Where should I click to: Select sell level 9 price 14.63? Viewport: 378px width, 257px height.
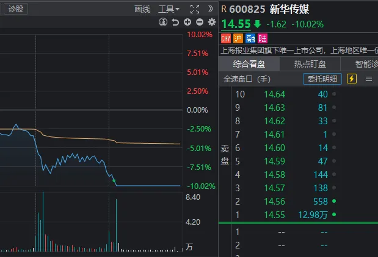274,107
